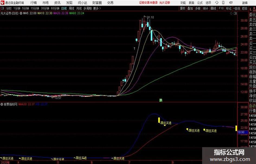256x164 pixels.
Task: Click the headset customer service icon
Action: (x=217, y=3)
